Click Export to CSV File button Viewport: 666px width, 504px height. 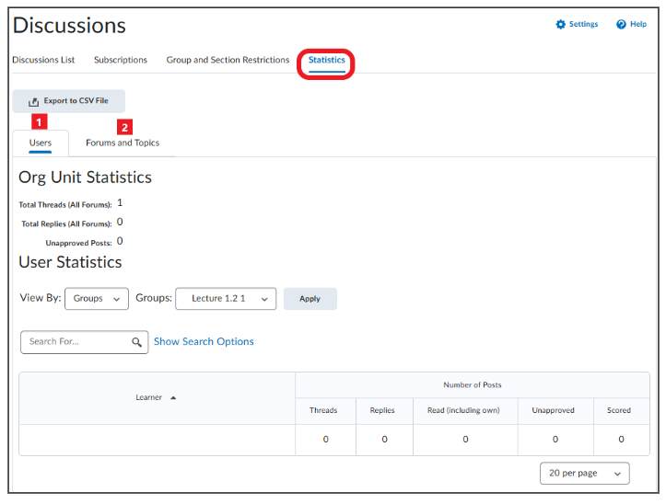coord(69,101)
